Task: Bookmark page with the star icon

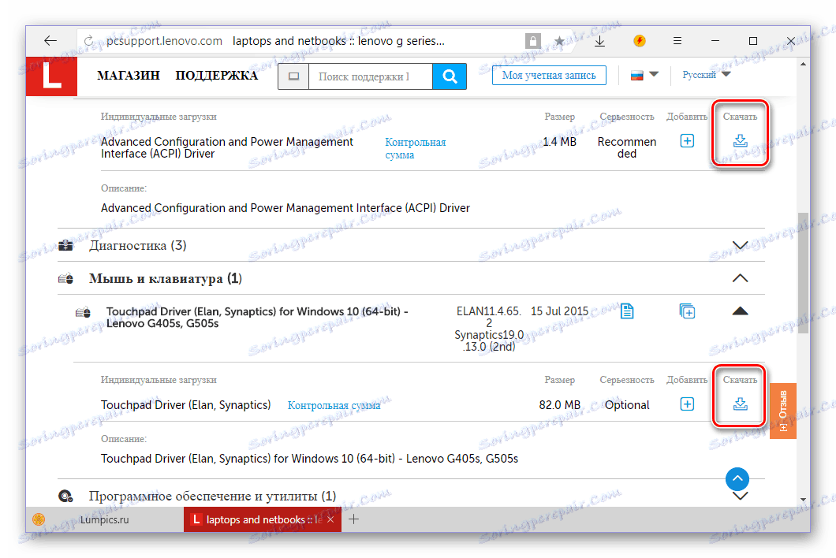Action: tap(559, 41)
